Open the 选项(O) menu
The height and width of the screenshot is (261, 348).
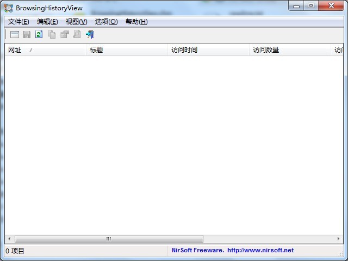tap(107, 22)
